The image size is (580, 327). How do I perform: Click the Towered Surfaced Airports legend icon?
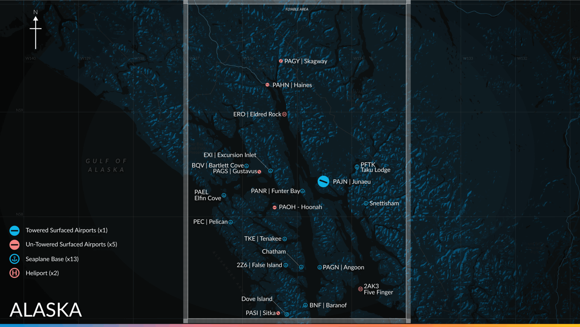[14, 231]
